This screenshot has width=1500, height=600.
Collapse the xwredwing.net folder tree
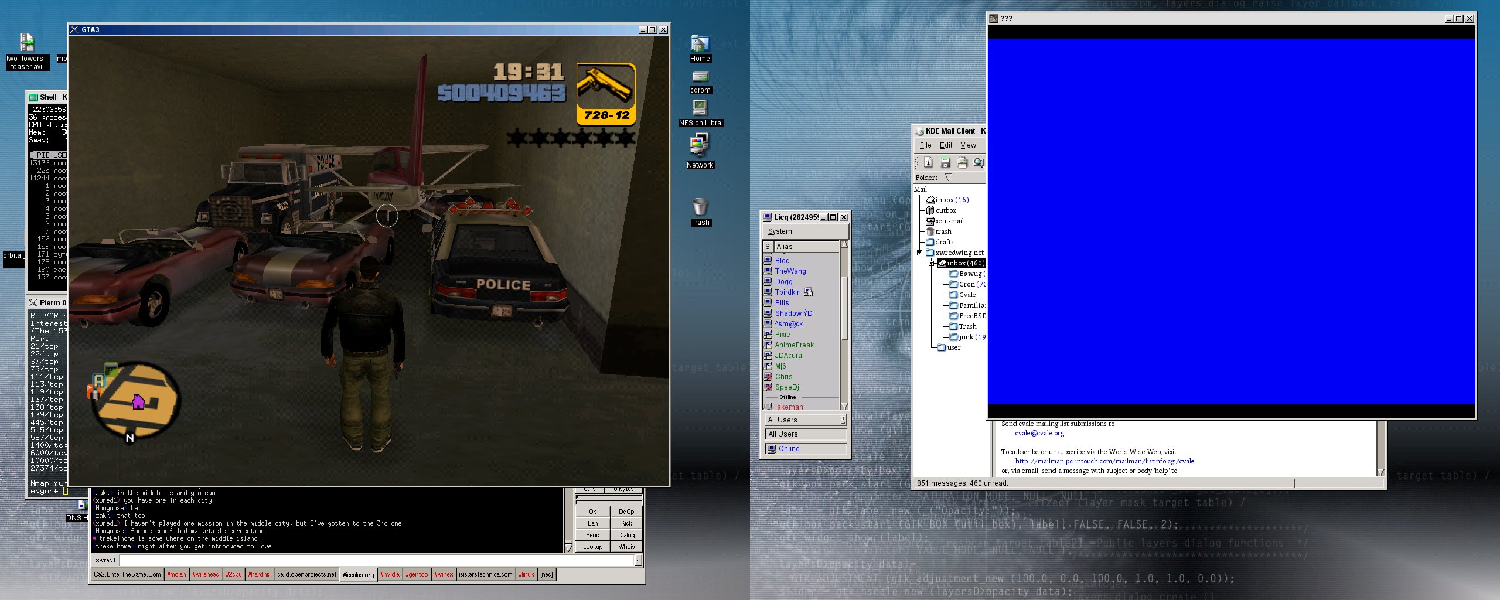click(x=920, y=253)
